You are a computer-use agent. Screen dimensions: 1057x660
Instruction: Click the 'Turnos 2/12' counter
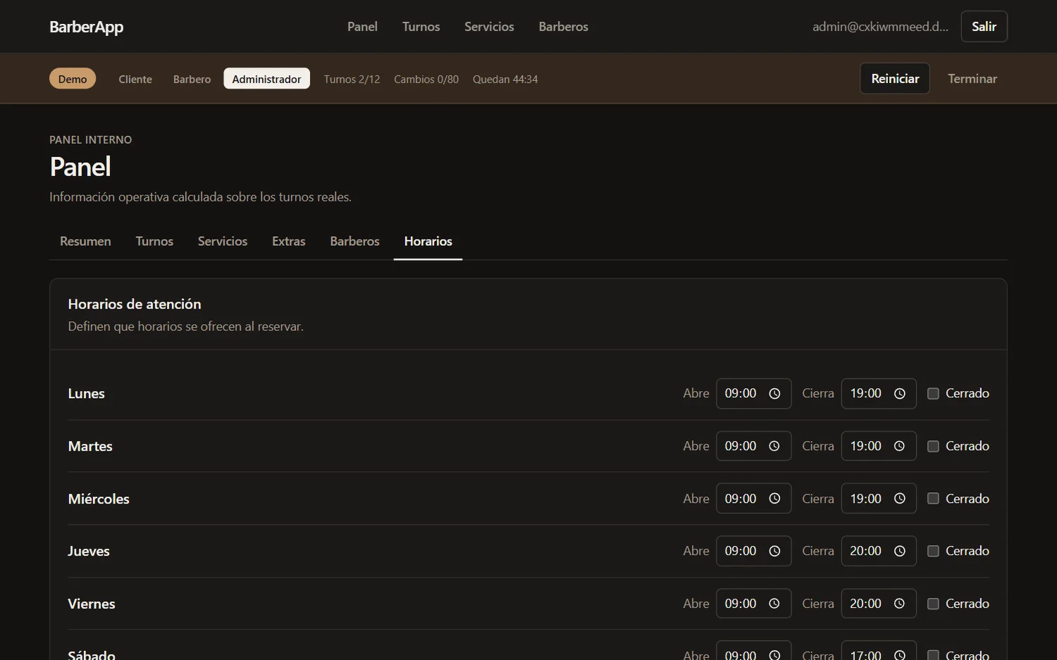click(352, 80)
